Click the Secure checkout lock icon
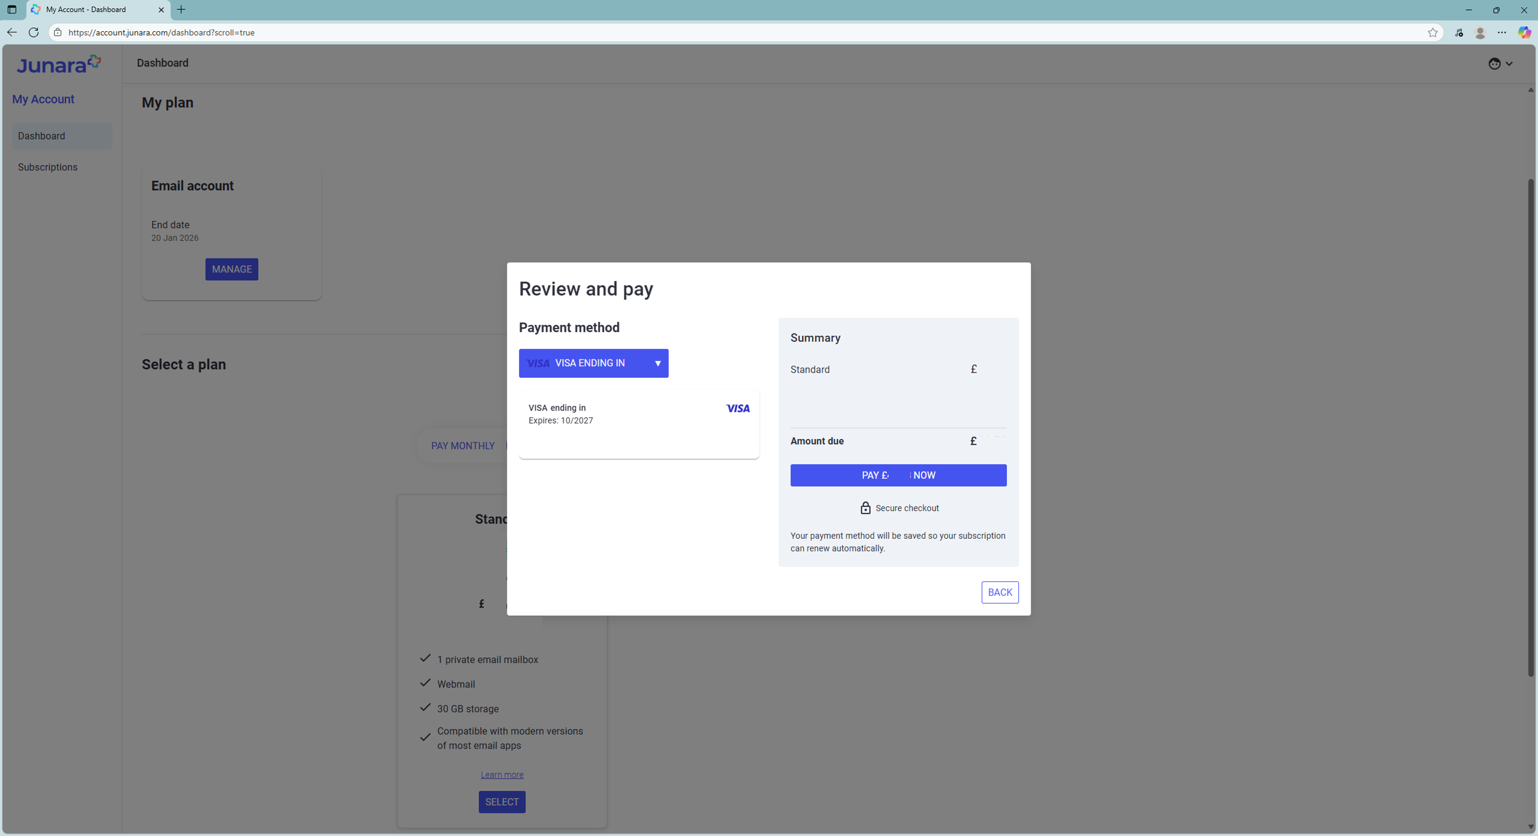Viewport: 1538px width, 836px height. (x=865, y=508)
